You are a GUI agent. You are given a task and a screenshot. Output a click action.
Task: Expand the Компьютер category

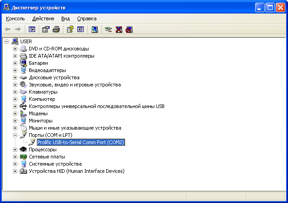click(x=15, y=99)
